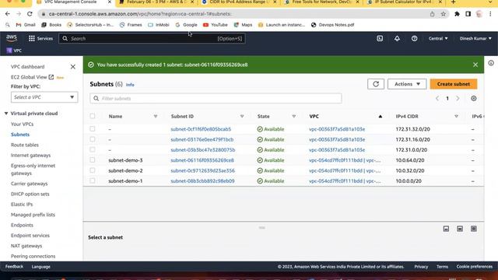This screenshot has height=280, width=498.
Task: Check subnet-demo-2 row checkbox
Action: (93, 170)
